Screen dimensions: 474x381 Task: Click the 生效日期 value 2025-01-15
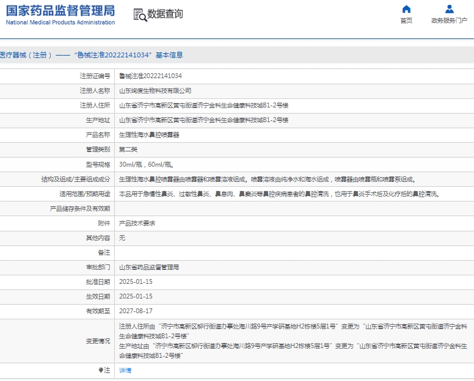click(x=136, y=296)
